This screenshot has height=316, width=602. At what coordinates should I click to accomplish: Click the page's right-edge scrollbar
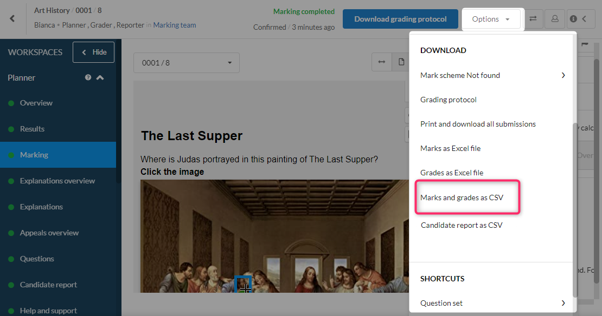pyautogui.click(x=596, y=171)
